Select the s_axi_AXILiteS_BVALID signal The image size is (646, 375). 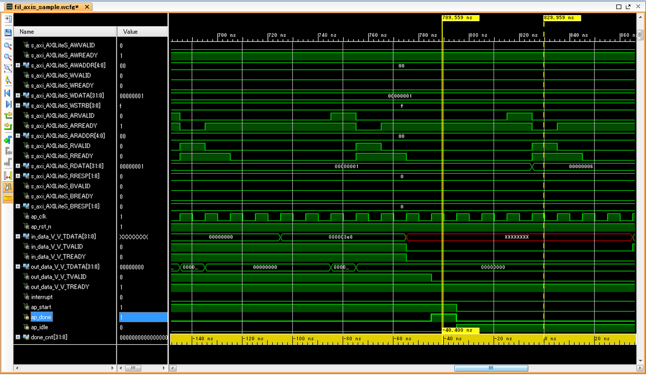point(61,187)
